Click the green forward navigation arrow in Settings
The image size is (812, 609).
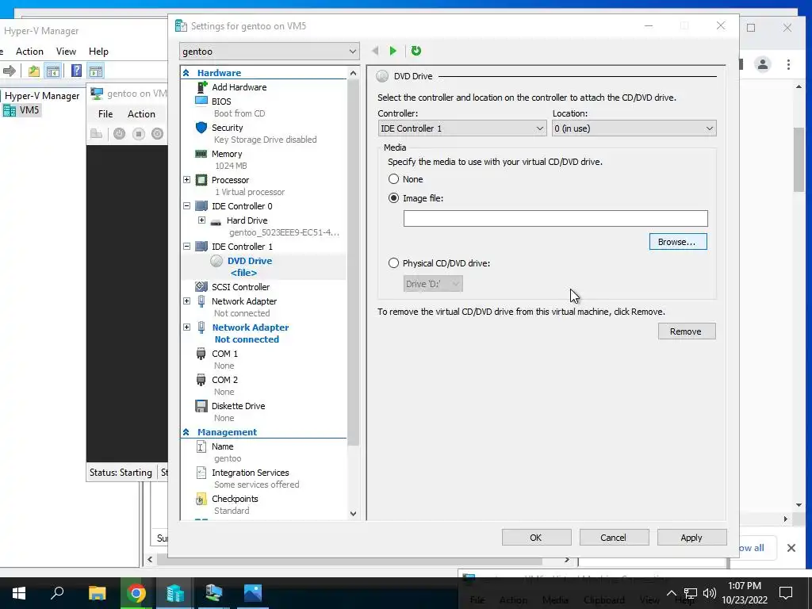[393, 51]
